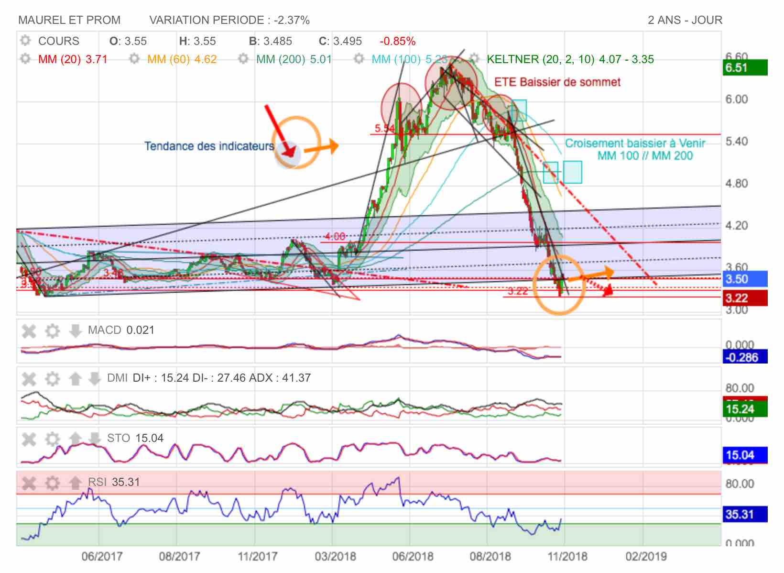The height and width of the screenshot is (573, 784).
Task: Click the 02/2019 date axis label
Action: pos(646,557)
